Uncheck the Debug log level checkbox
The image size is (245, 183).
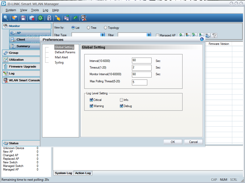click(121, 106)
